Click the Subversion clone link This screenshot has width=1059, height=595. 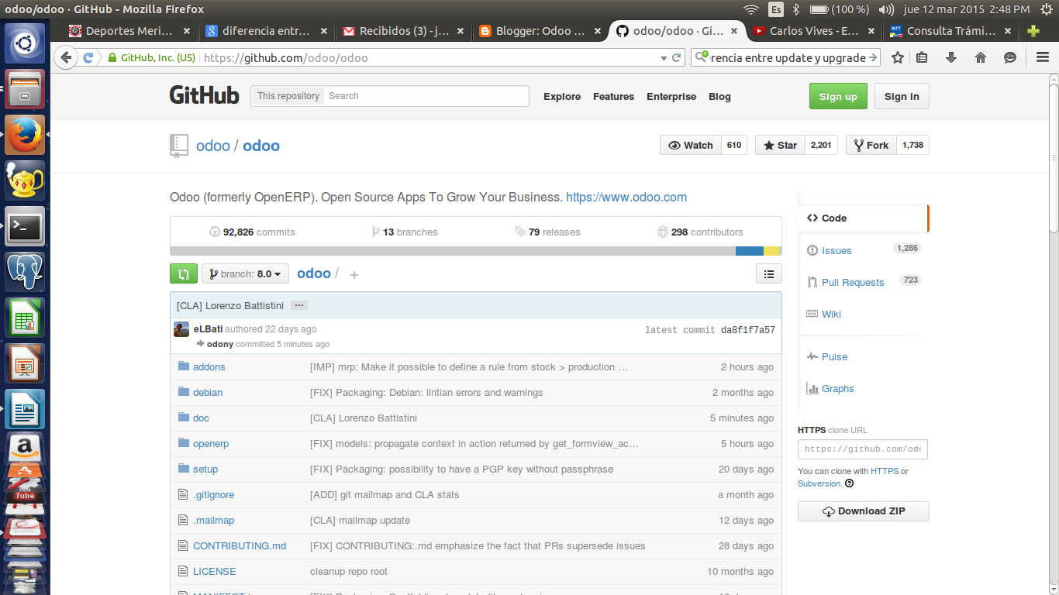[x=819, y=483]
